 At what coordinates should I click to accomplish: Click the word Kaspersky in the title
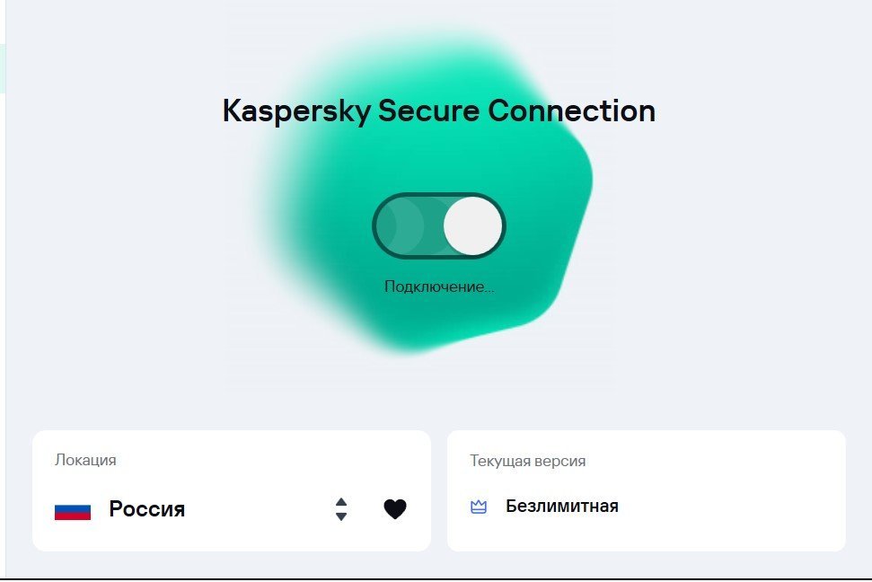[295, 111]
